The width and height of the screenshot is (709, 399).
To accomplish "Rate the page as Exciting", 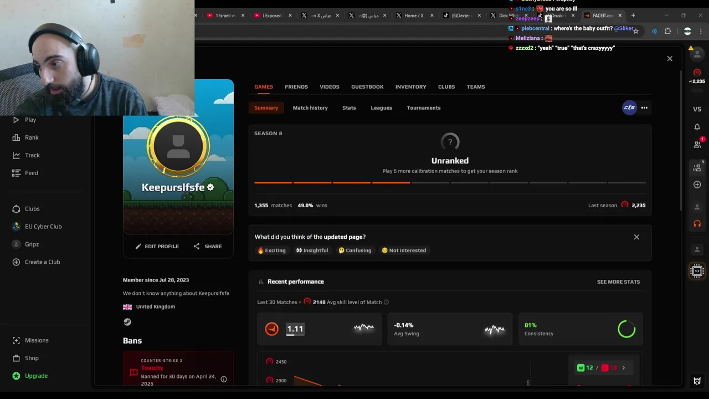I will coord(271,250).
